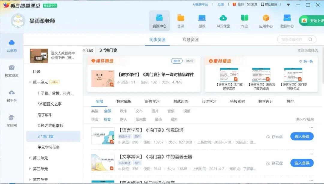Open 学科网 in the left sidebar
The image size is (324, 184).
pyautogui.click(x=12, y=121)
